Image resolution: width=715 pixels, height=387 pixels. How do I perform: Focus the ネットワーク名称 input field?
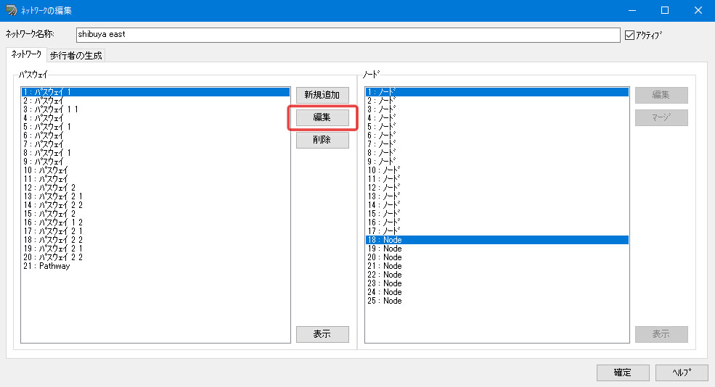pos(348,35)
